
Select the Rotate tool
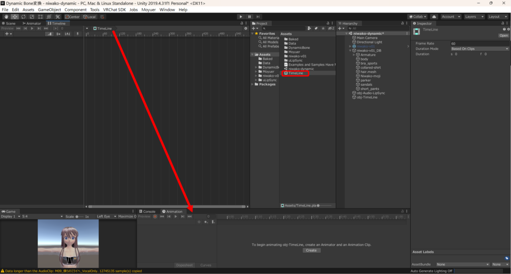click(x=23, y=16)
